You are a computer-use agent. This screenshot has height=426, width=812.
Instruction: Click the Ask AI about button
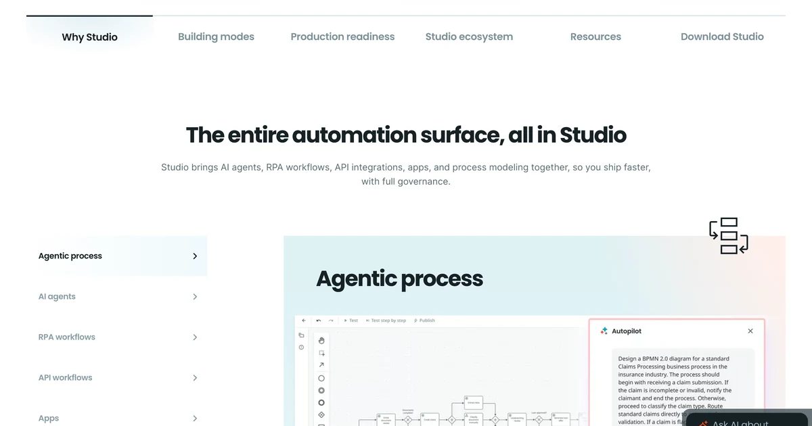pos(746,419)
